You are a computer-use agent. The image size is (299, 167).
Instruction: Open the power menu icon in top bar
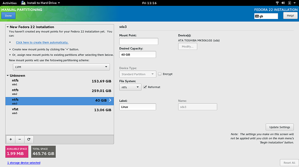pos(291,3)
